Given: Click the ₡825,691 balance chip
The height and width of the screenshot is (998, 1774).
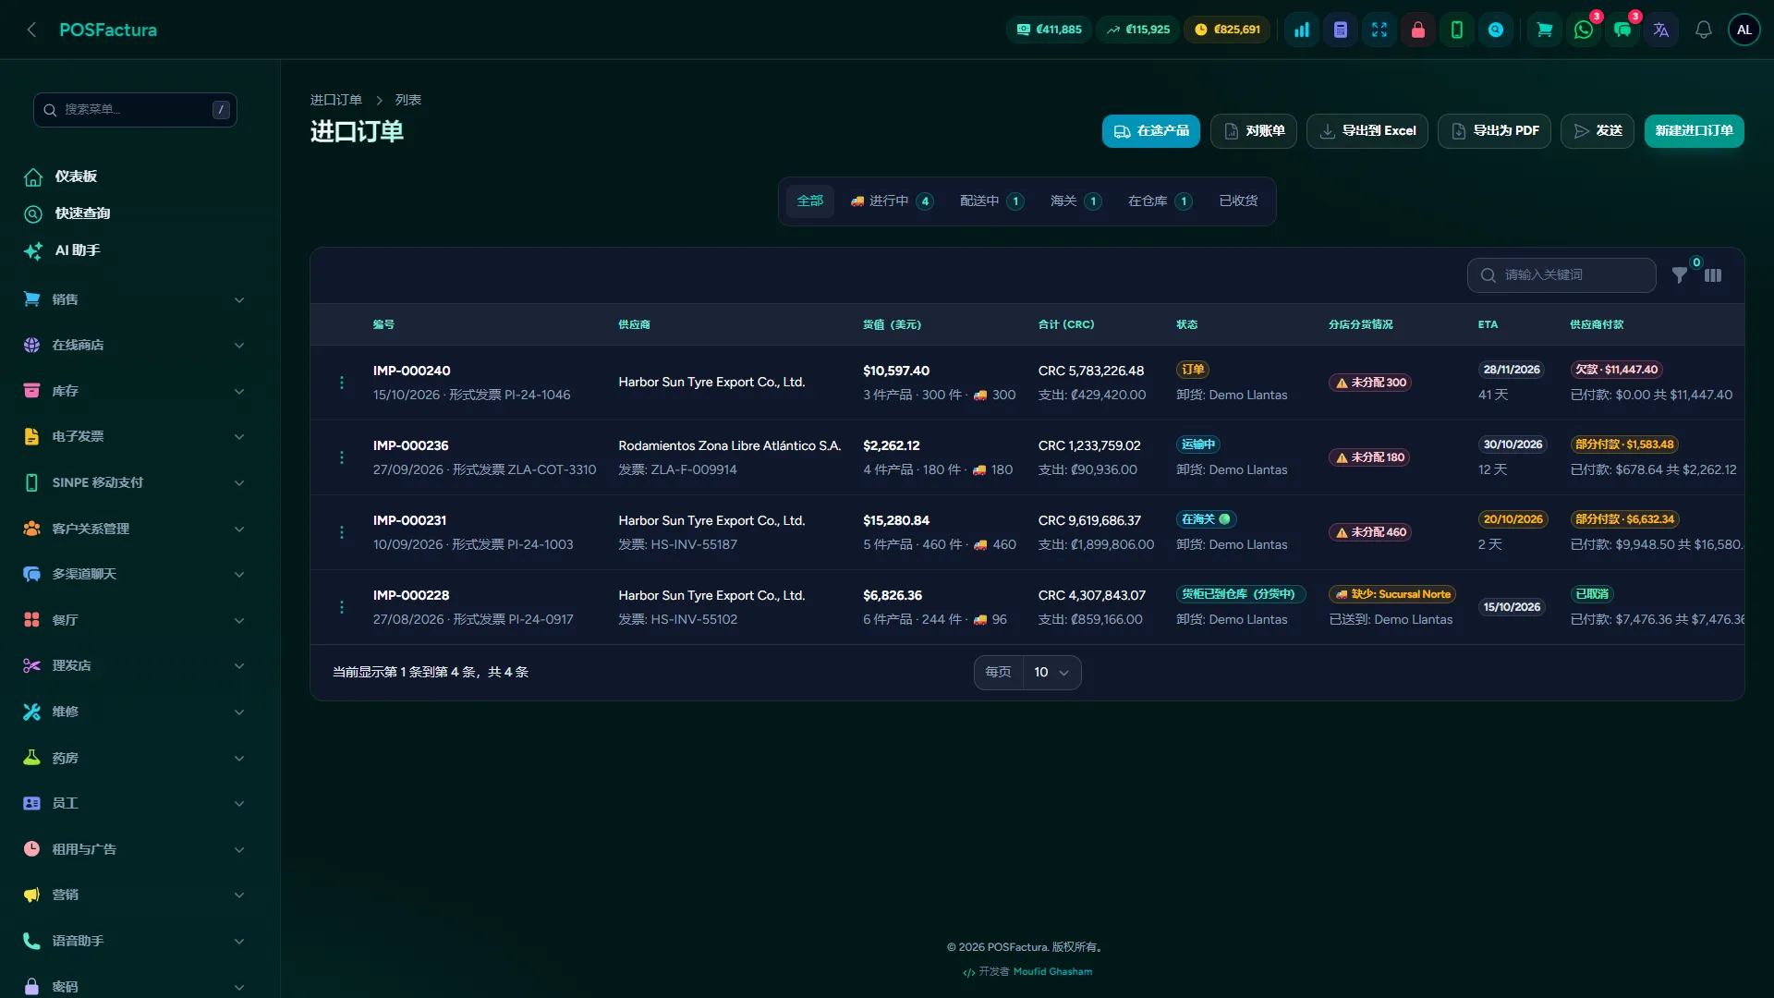Looking at the screenshot, I should tap(1227, 30).
